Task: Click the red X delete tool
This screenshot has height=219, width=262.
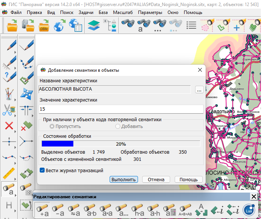Action: (9, 126)
